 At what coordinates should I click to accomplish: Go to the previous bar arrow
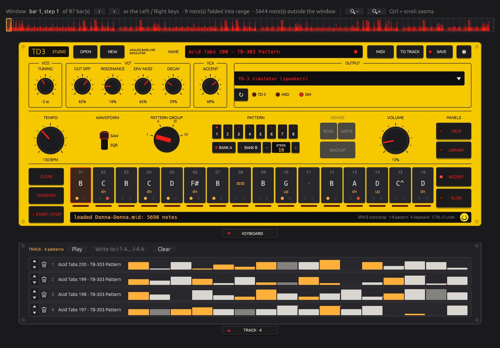pos(99,11)
